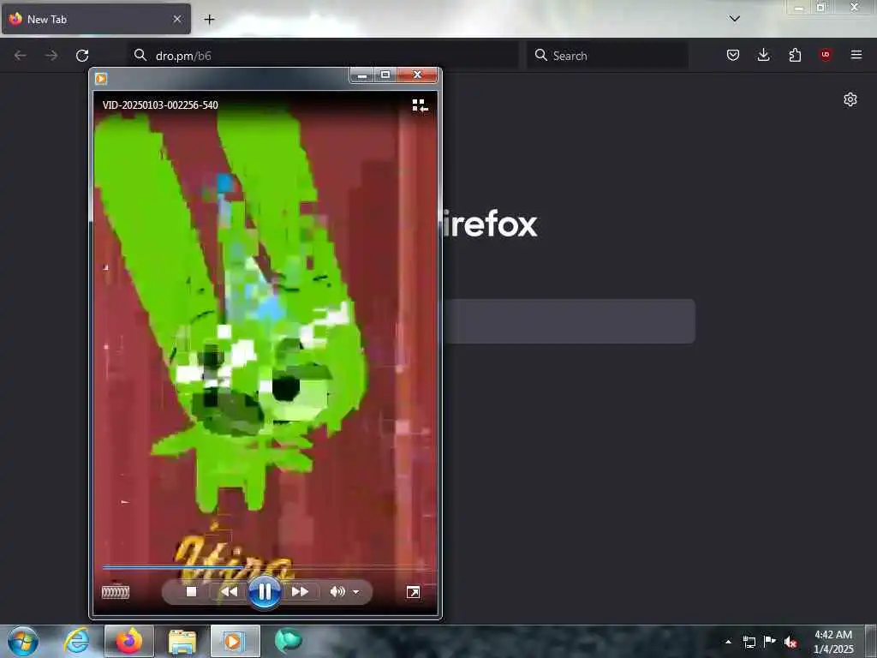Open the clock showing 4:42 AM

click(833, 642)
